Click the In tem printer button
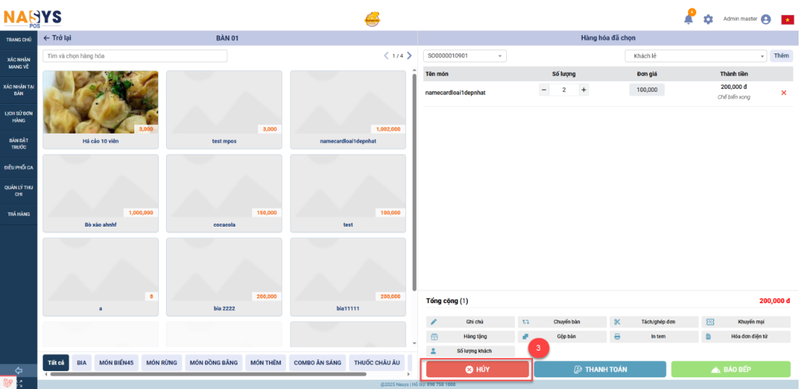This screenshot has width=800, height=389. [654, 336]
